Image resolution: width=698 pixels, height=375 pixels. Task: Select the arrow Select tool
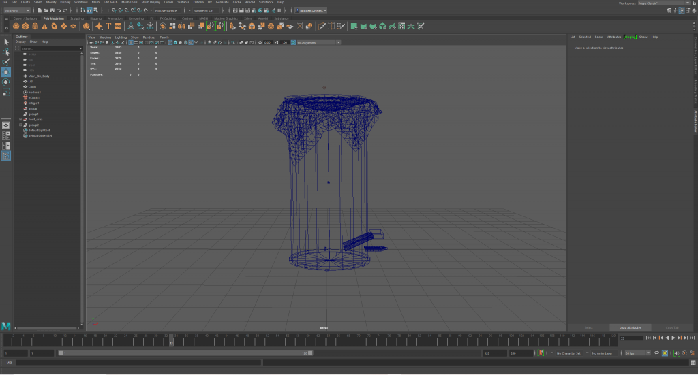point(6,42)
